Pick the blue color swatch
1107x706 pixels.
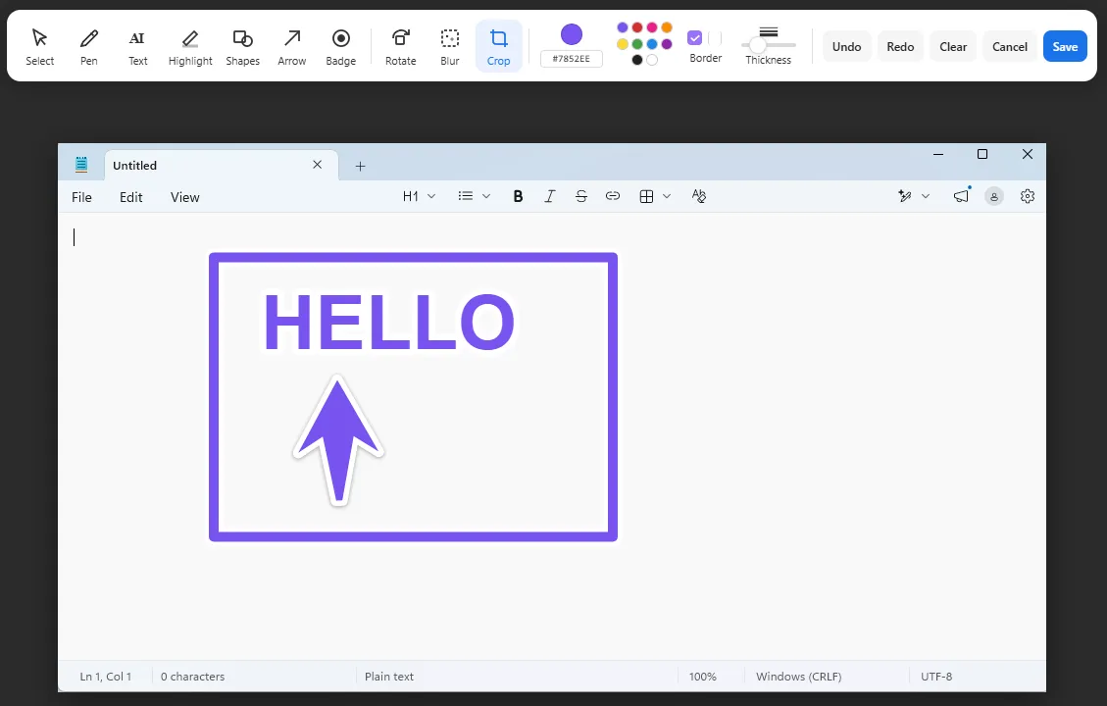[652, 44]
